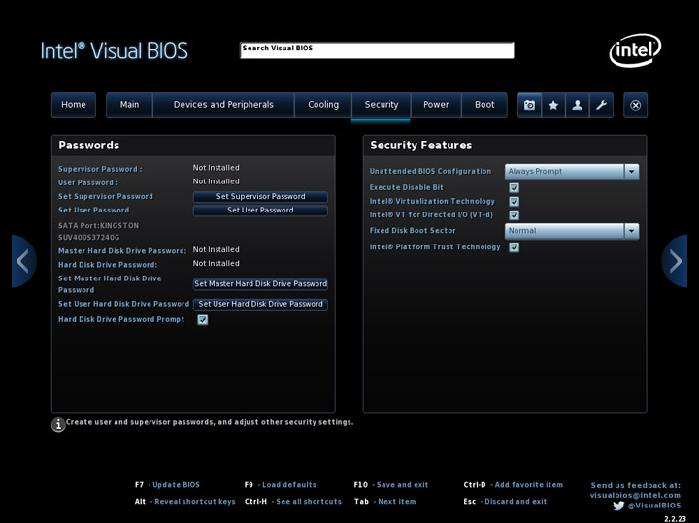Screen dimensions: 699x523
Task: Click Set User Password button
Action: pyautogui.click(x=260, y=211)
